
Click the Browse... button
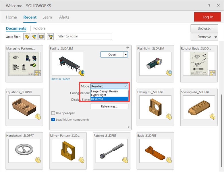click(x=204, y=29)
